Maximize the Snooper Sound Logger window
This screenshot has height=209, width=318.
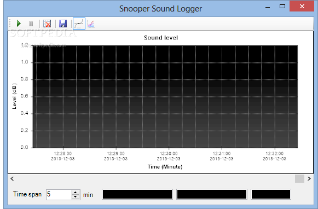pyautogui.click(x=282, y=6)
